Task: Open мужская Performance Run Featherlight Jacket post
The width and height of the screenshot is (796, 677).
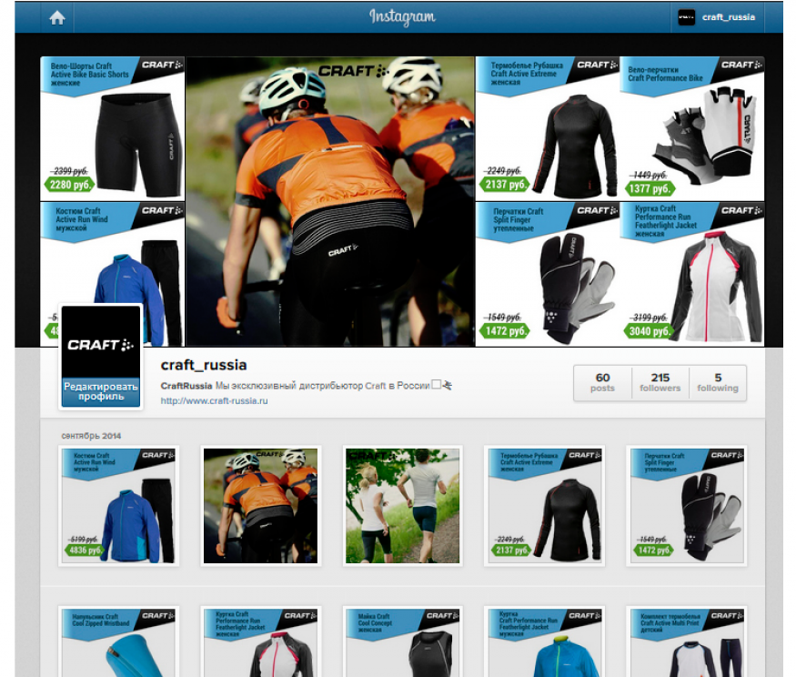Action: pos(545,642)
